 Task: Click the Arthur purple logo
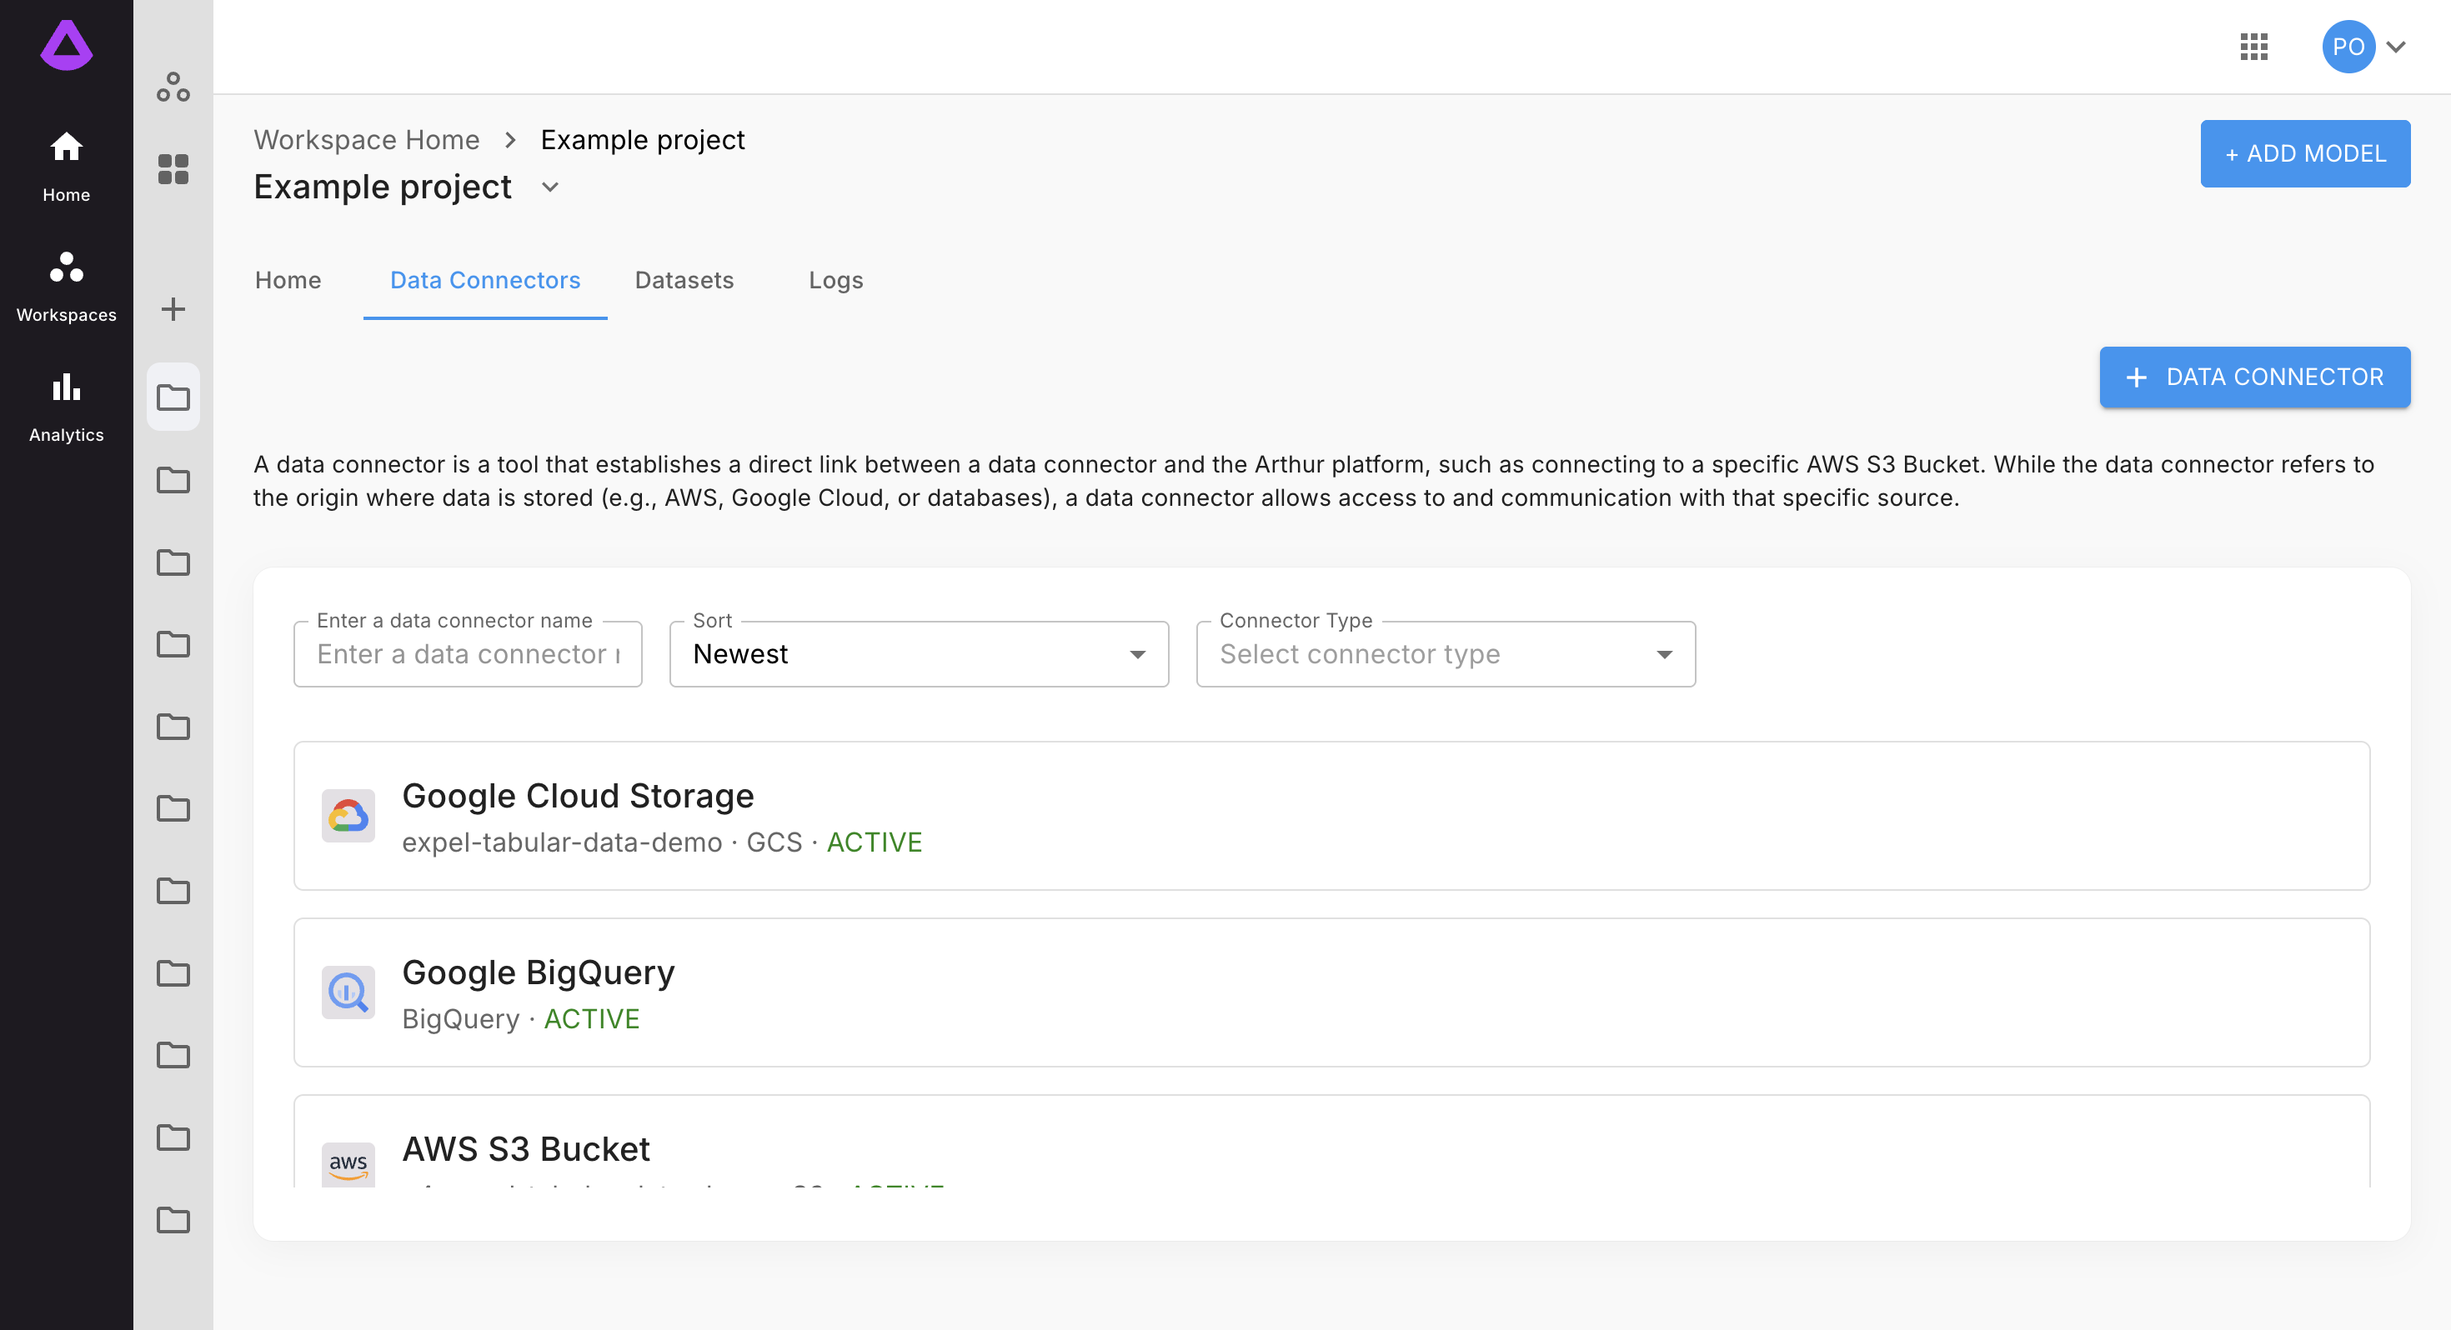point(66,45)
